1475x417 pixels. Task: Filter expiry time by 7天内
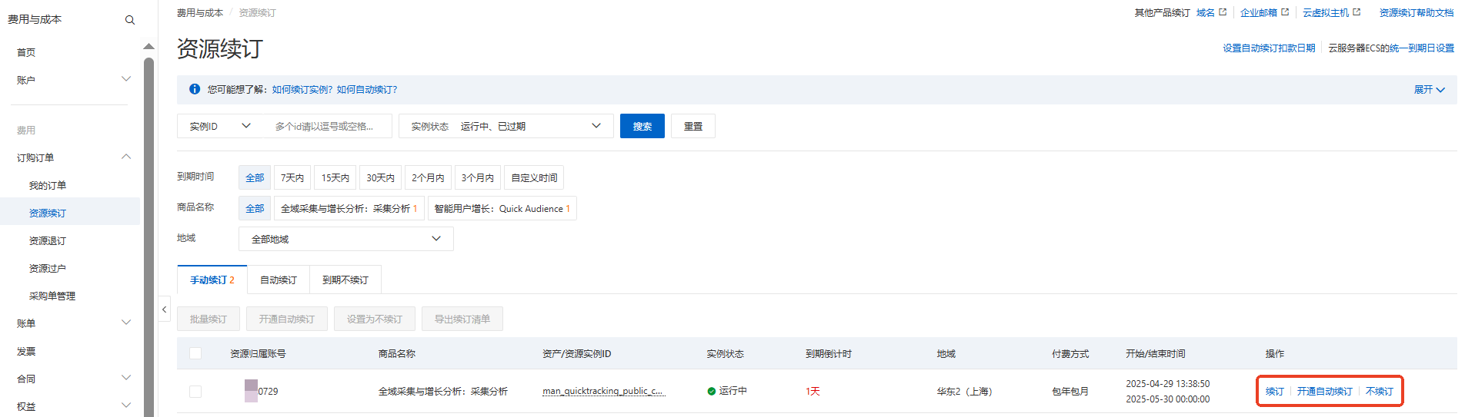(x=292, y=177)
